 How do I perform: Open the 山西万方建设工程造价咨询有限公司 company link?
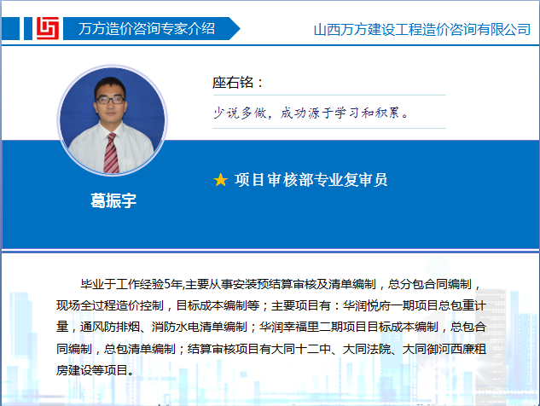coord(421,29)
